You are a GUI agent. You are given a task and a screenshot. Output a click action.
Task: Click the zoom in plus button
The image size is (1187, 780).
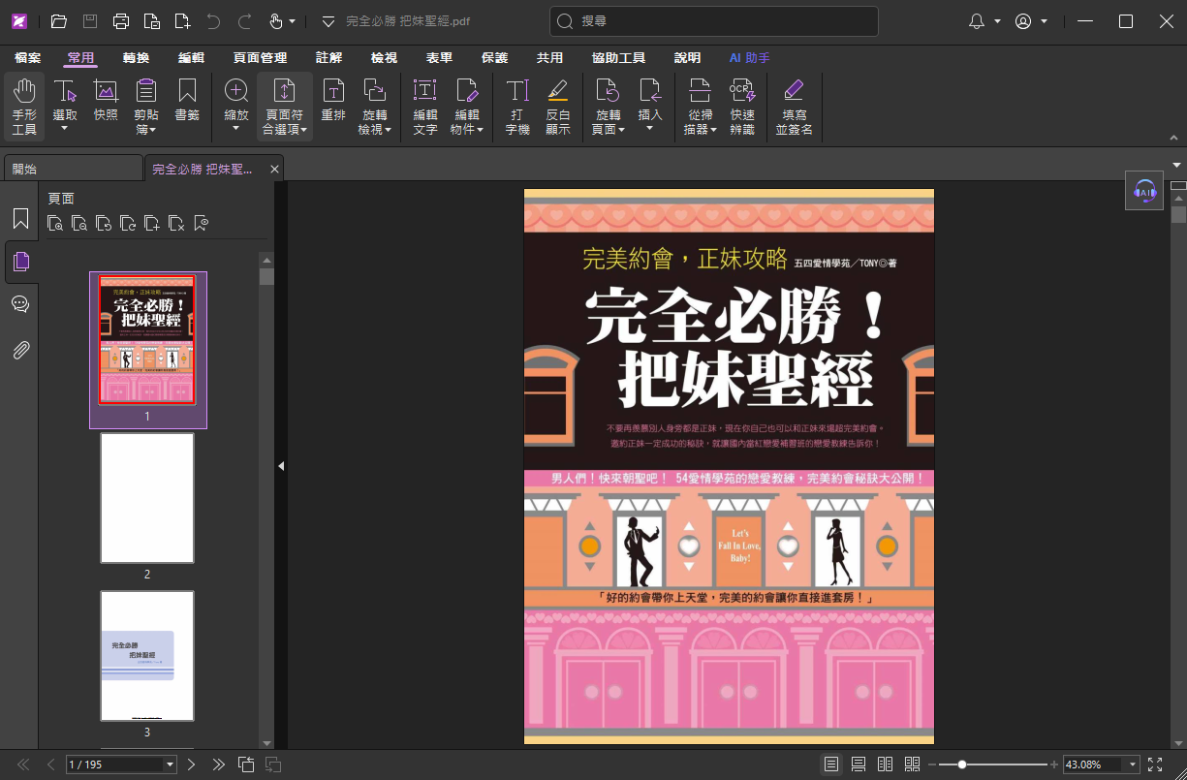(x=1054, y=764)
